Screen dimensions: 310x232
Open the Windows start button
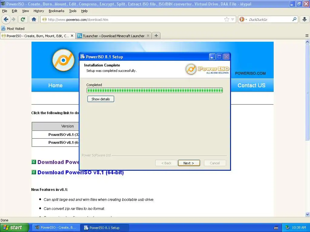click(x=14, y=227)
